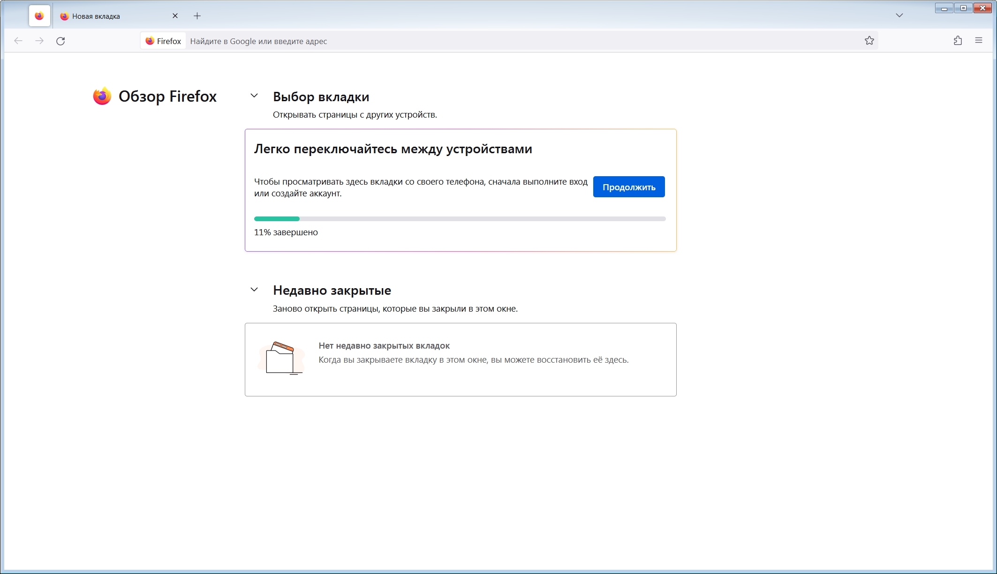Screen dimensions: 997x574
Task: Open a new tab with plus button
Action: click(197, 16)
